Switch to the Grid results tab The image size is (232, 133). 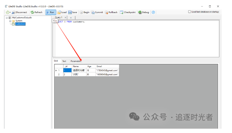pos(56,61)
